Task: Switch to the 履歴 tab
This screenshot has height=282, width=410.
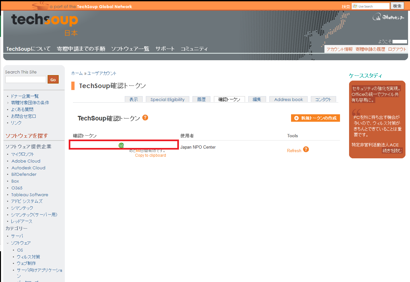Action: pyautogui.click(x=202, y=99)
